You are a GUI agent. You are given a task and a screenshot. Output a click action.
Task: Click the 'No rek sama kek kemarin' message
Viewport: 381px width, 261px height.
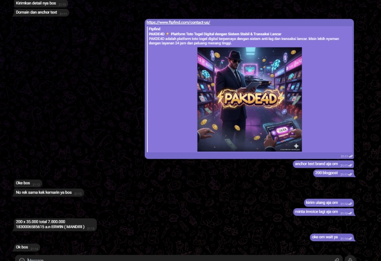(x=44, y=192)
